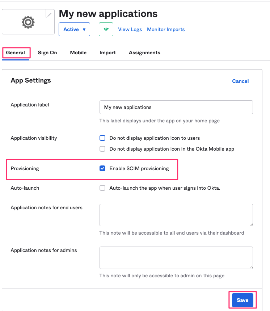Enable Auto-launch app checkbox
The image size is (270, 311).
(102, 188)
